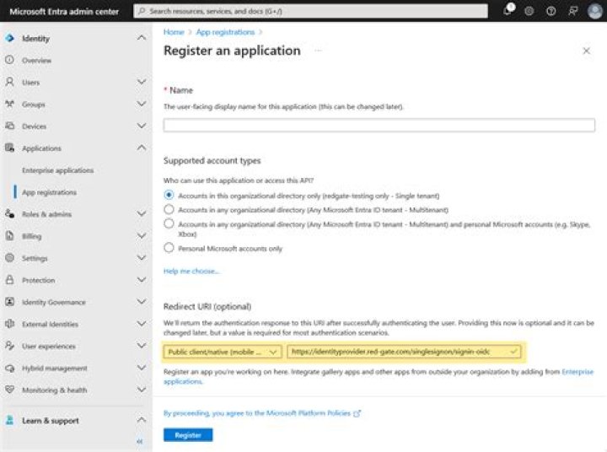This screenshot has height=452, width=607.
Task: Click the top search resources box
Action: click(310, 11)
